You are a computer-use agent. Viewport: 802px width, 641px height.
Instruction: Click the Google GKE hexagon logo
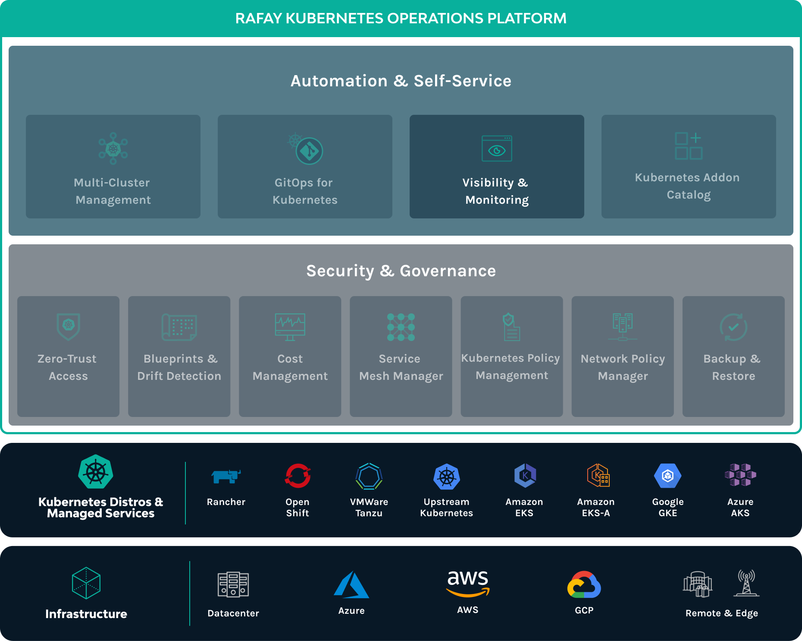click(x=667, y=476)
